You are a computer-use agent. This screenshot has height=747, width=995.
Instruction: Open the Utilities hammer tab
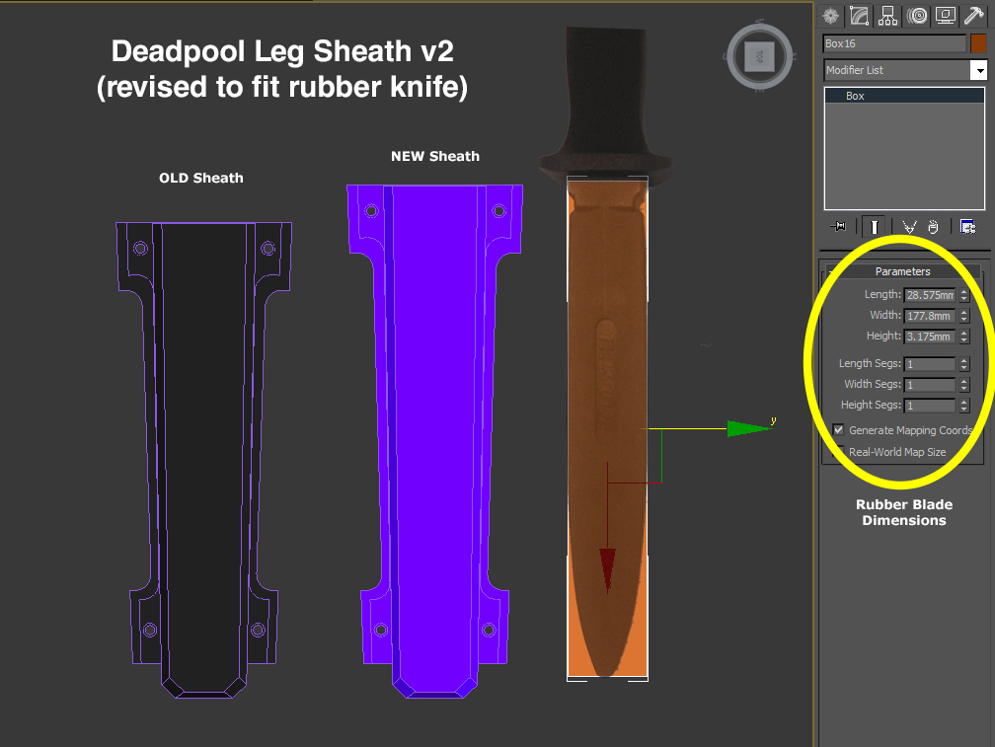tap(974, 16)
